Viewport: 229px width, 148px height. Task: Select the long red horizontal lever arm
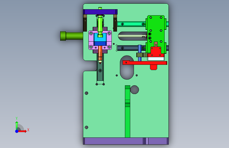click(x=144, y=63)
